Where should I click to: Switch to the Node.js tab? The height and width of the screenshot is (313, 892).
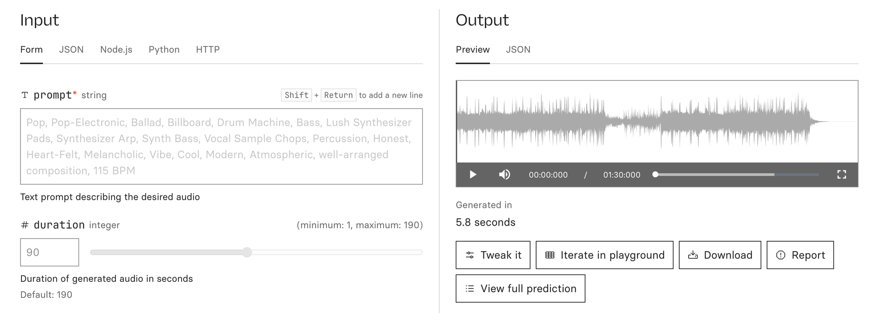point(116,49)
